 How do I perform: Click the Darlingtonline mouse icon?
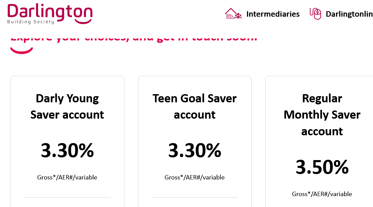point(316,14)
